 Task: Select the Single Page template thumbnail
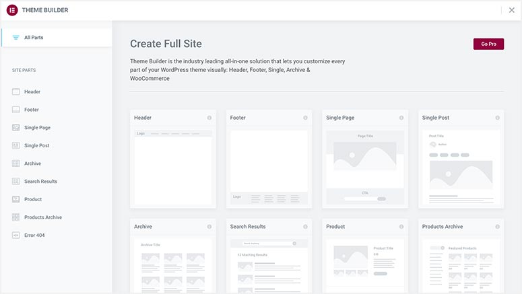click(365, 168)
